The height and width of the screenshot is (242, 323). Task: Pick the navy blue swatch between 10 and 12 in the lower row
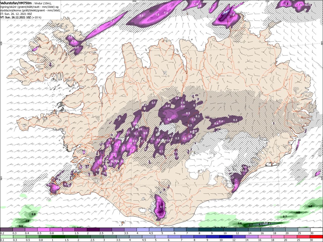(226, 237)
